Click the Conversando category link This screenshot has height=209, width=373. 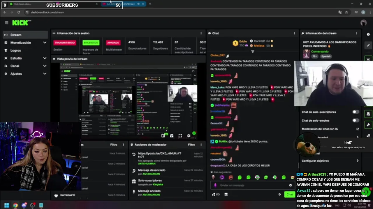[320, 52]
